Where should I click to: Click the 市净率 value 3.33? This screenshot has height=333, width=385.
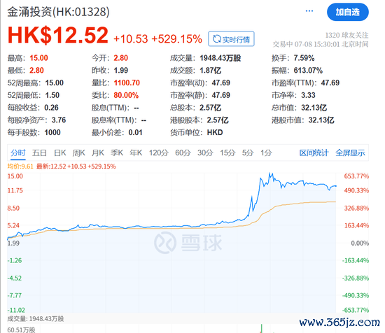(x=308, y=95)
